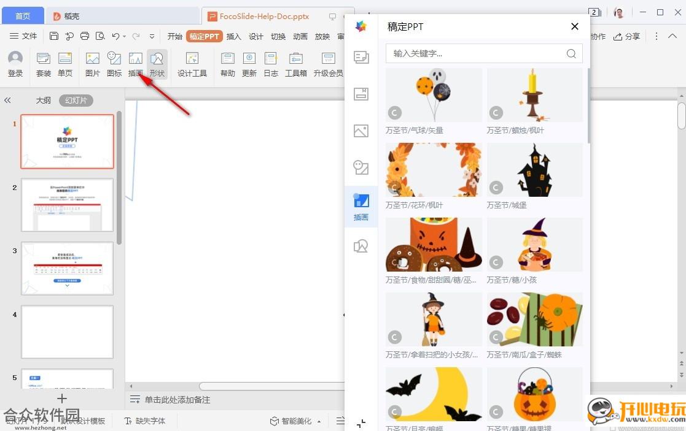Viewport: 686px width, 431px height.
Task: Open the 图片 image library
Action: pyautogui.click(x=92, y=64)
